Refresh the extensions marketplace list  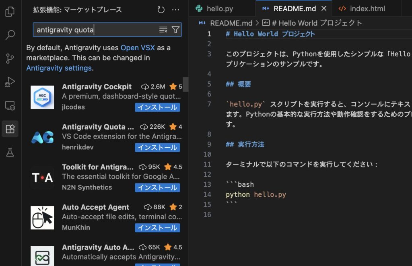pyautogui.click(x=161, y=10)
